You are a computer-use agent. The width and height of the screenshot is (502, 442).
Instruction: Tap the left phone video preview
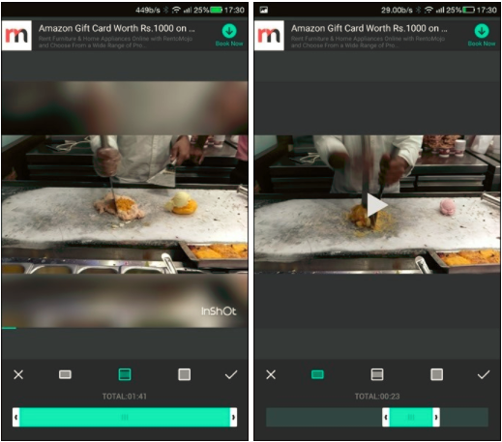pyautogui.click(x=125, y=204)
